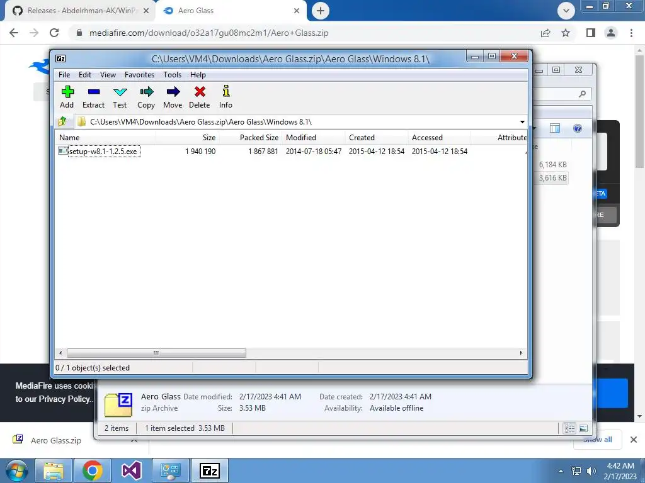
Task: Open a new Chrome tab
Action: click(x=321, y=11)
